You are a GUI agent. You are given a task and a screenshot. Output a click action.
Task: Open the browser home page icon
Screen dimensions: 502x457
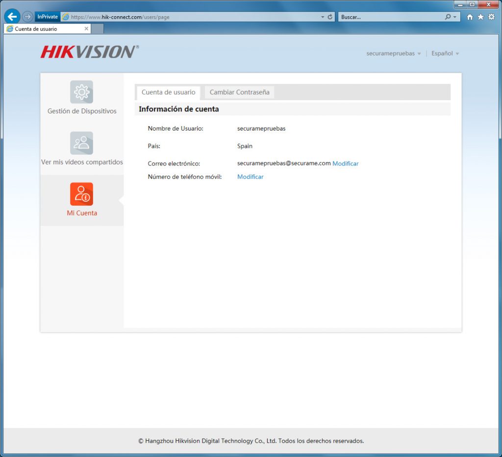coord(470,17)
